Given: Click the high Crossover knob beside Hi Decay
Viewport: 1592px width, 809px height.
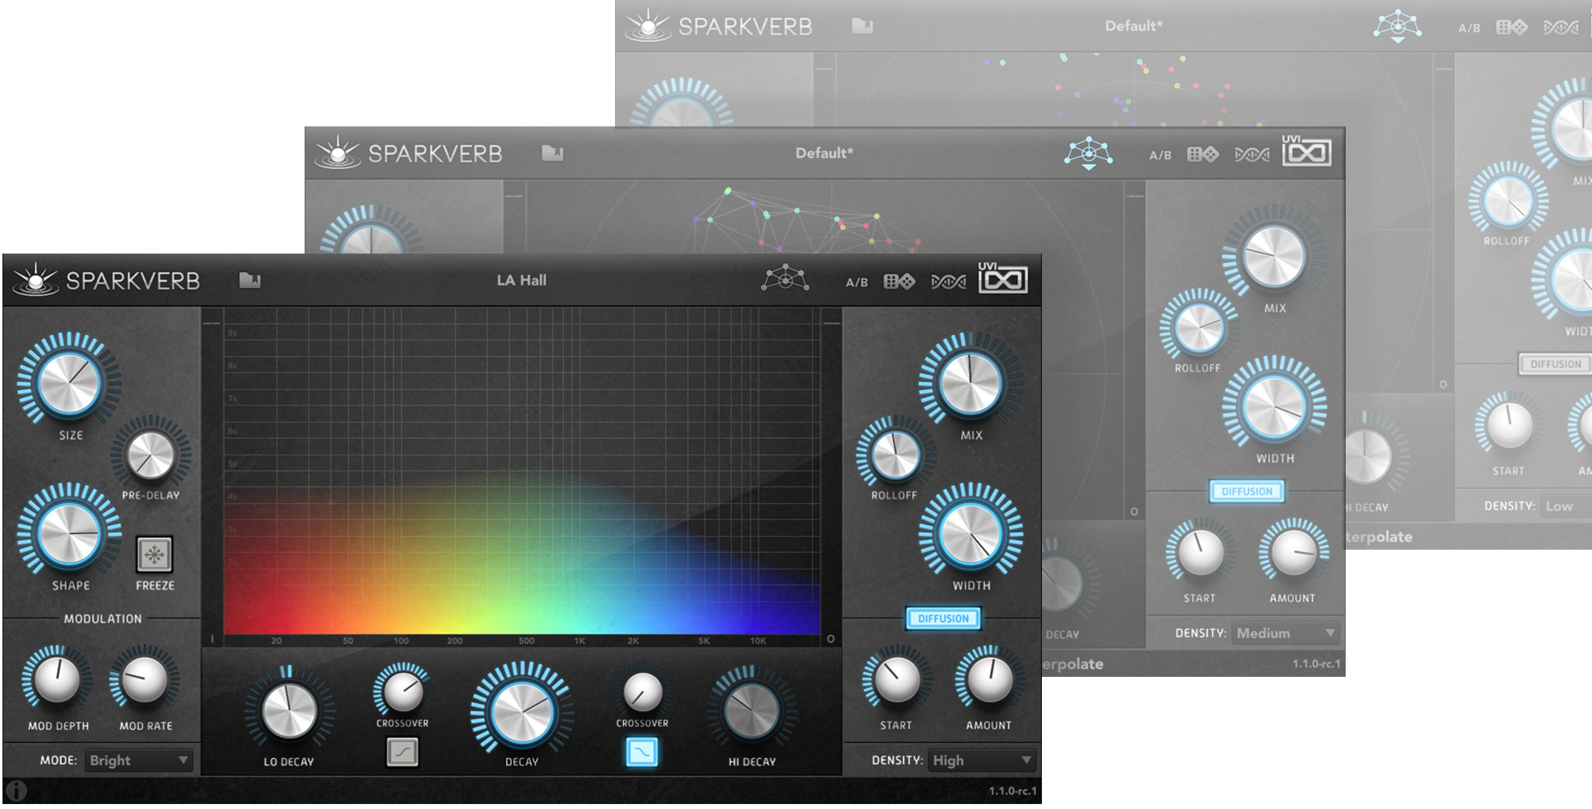Looking at the screenshot, I should tap(642, 691).
